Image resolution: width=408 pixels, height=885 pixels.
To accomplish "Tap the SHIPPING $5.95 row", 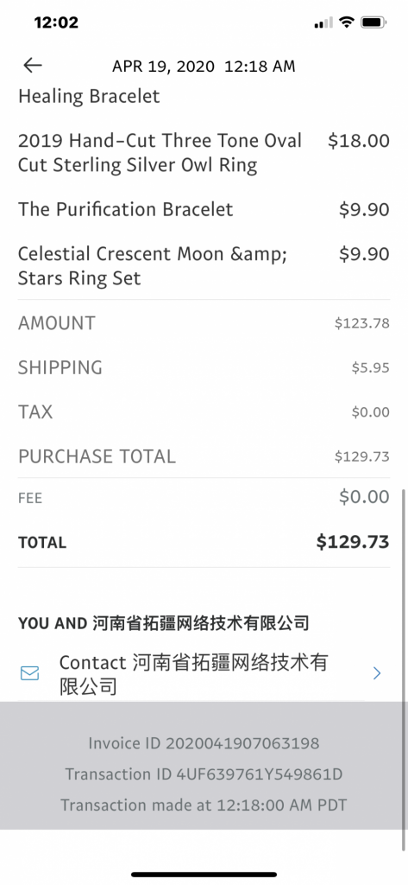I will pyautogui.click(x=204, y=367).
